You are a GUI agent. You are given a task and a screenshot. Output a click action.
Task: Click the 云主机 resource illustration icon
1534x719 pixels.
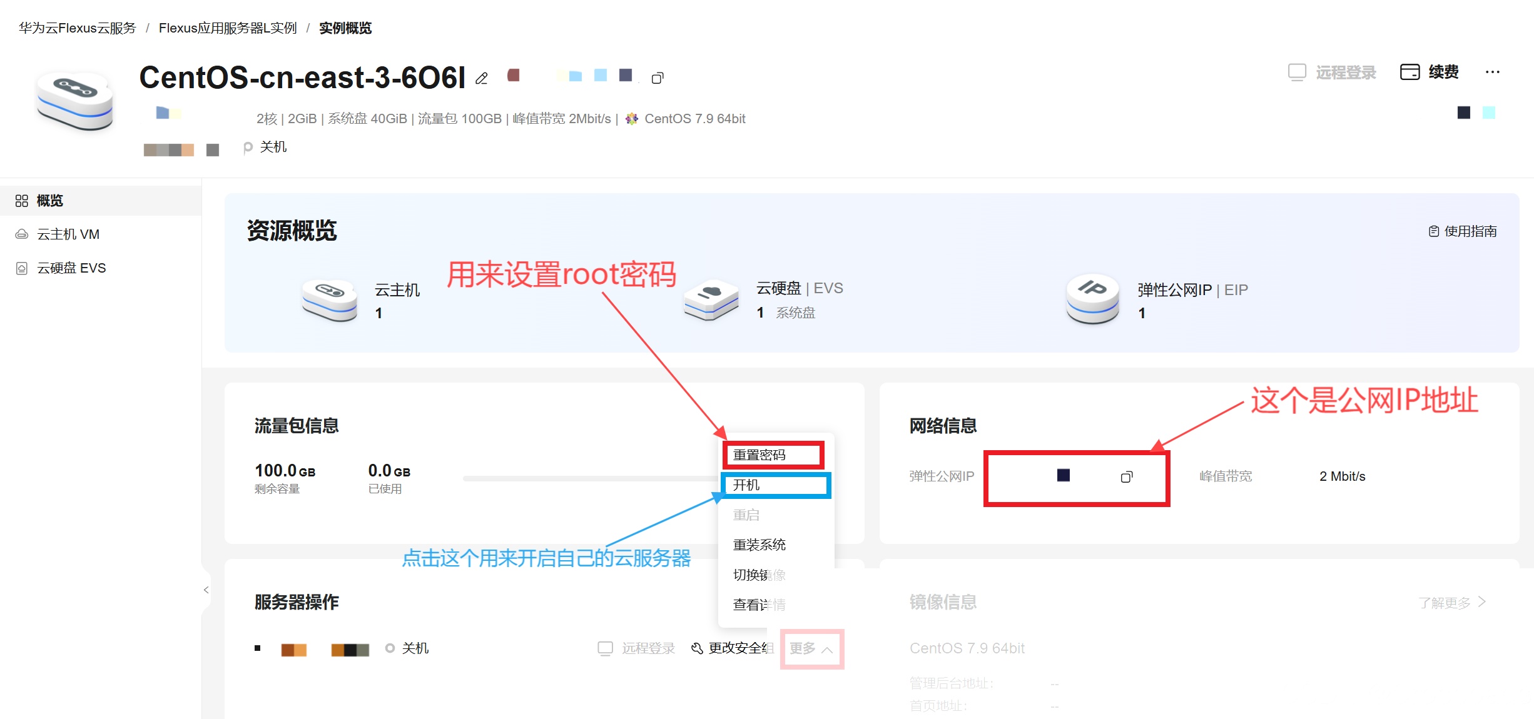pos(330,300)
